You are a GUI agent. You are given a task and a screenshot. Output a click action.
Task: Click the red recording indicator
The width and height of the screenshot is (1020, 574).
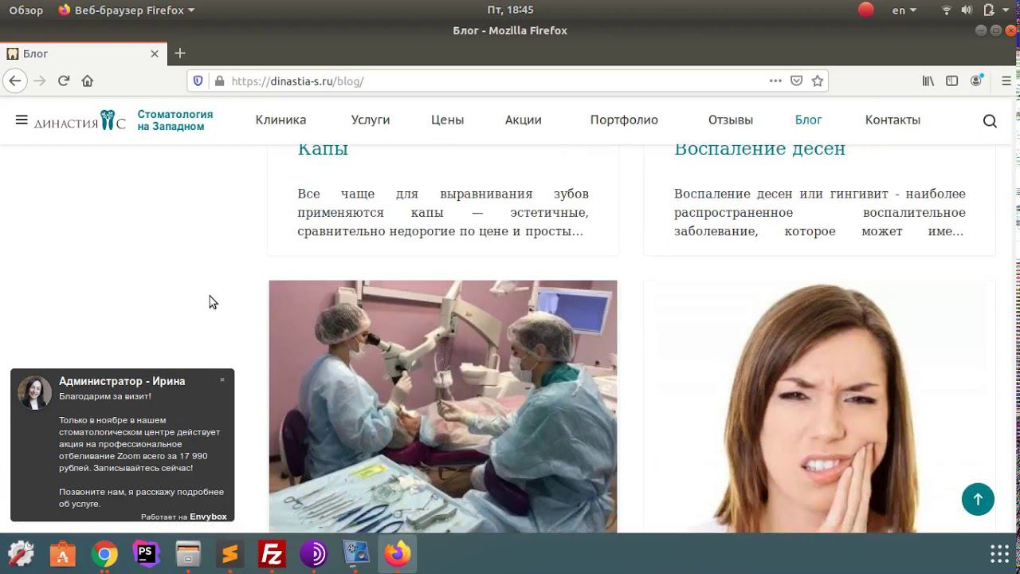(x=866, y=10)
